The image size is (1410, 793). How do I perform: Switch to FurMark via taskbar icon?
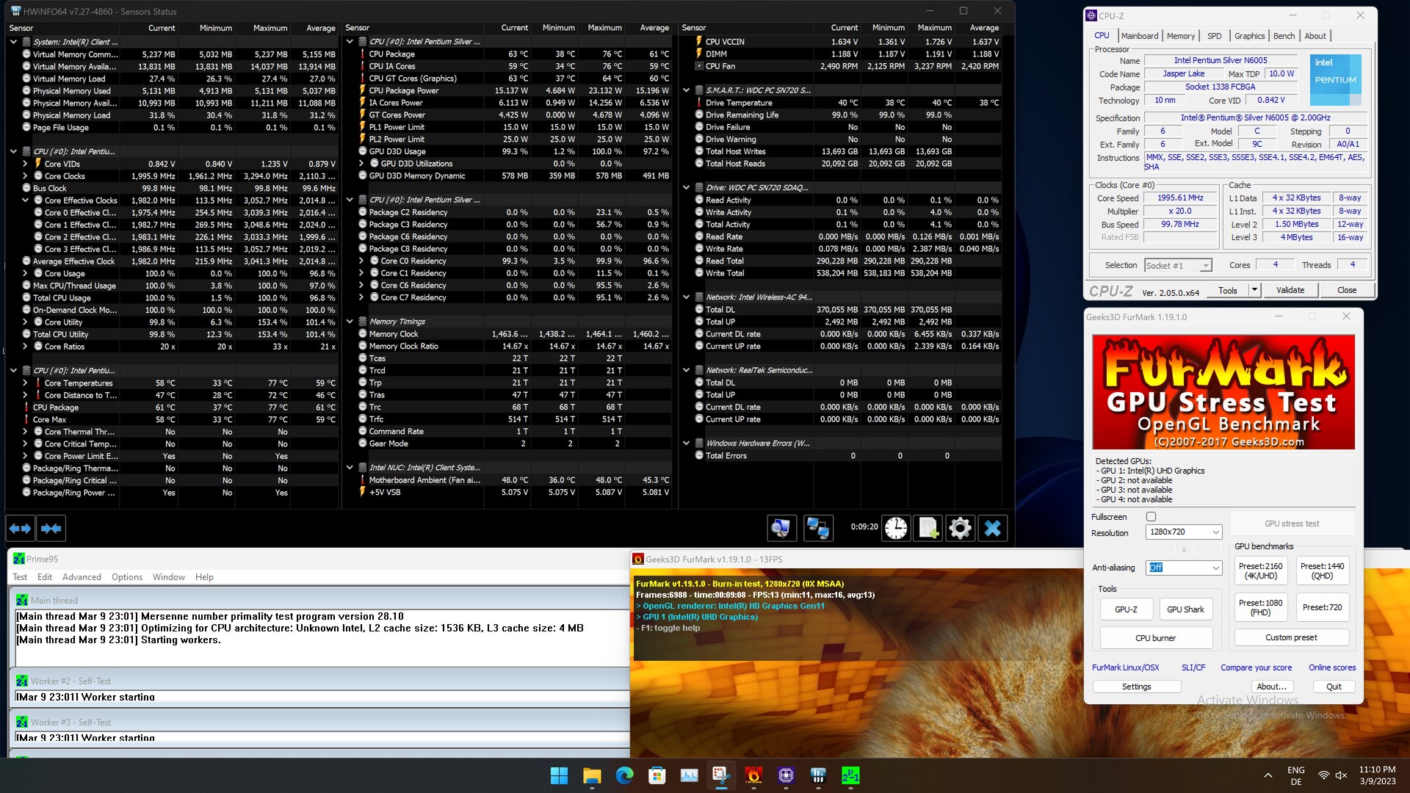(753, 775)
